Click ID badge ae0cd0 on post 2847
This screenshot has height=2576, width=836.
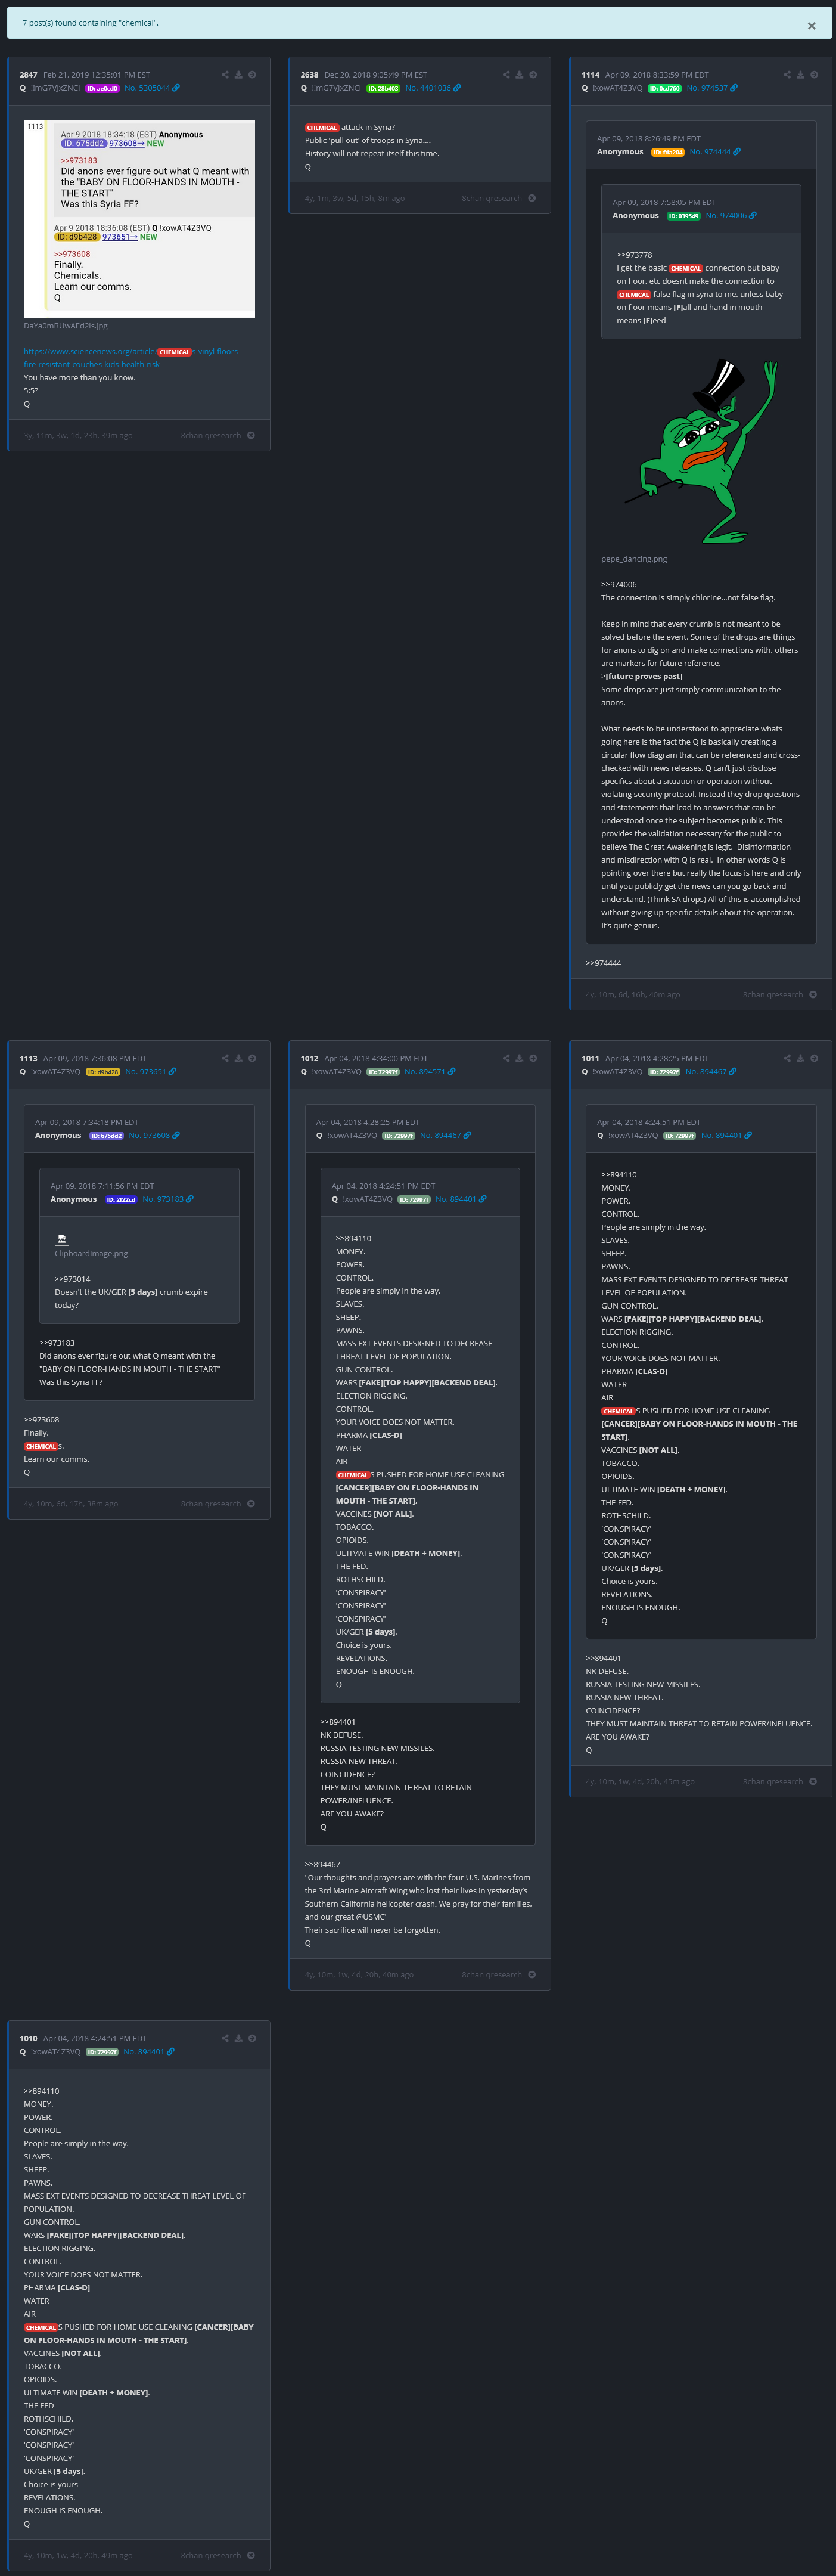(x=103, y=88)
